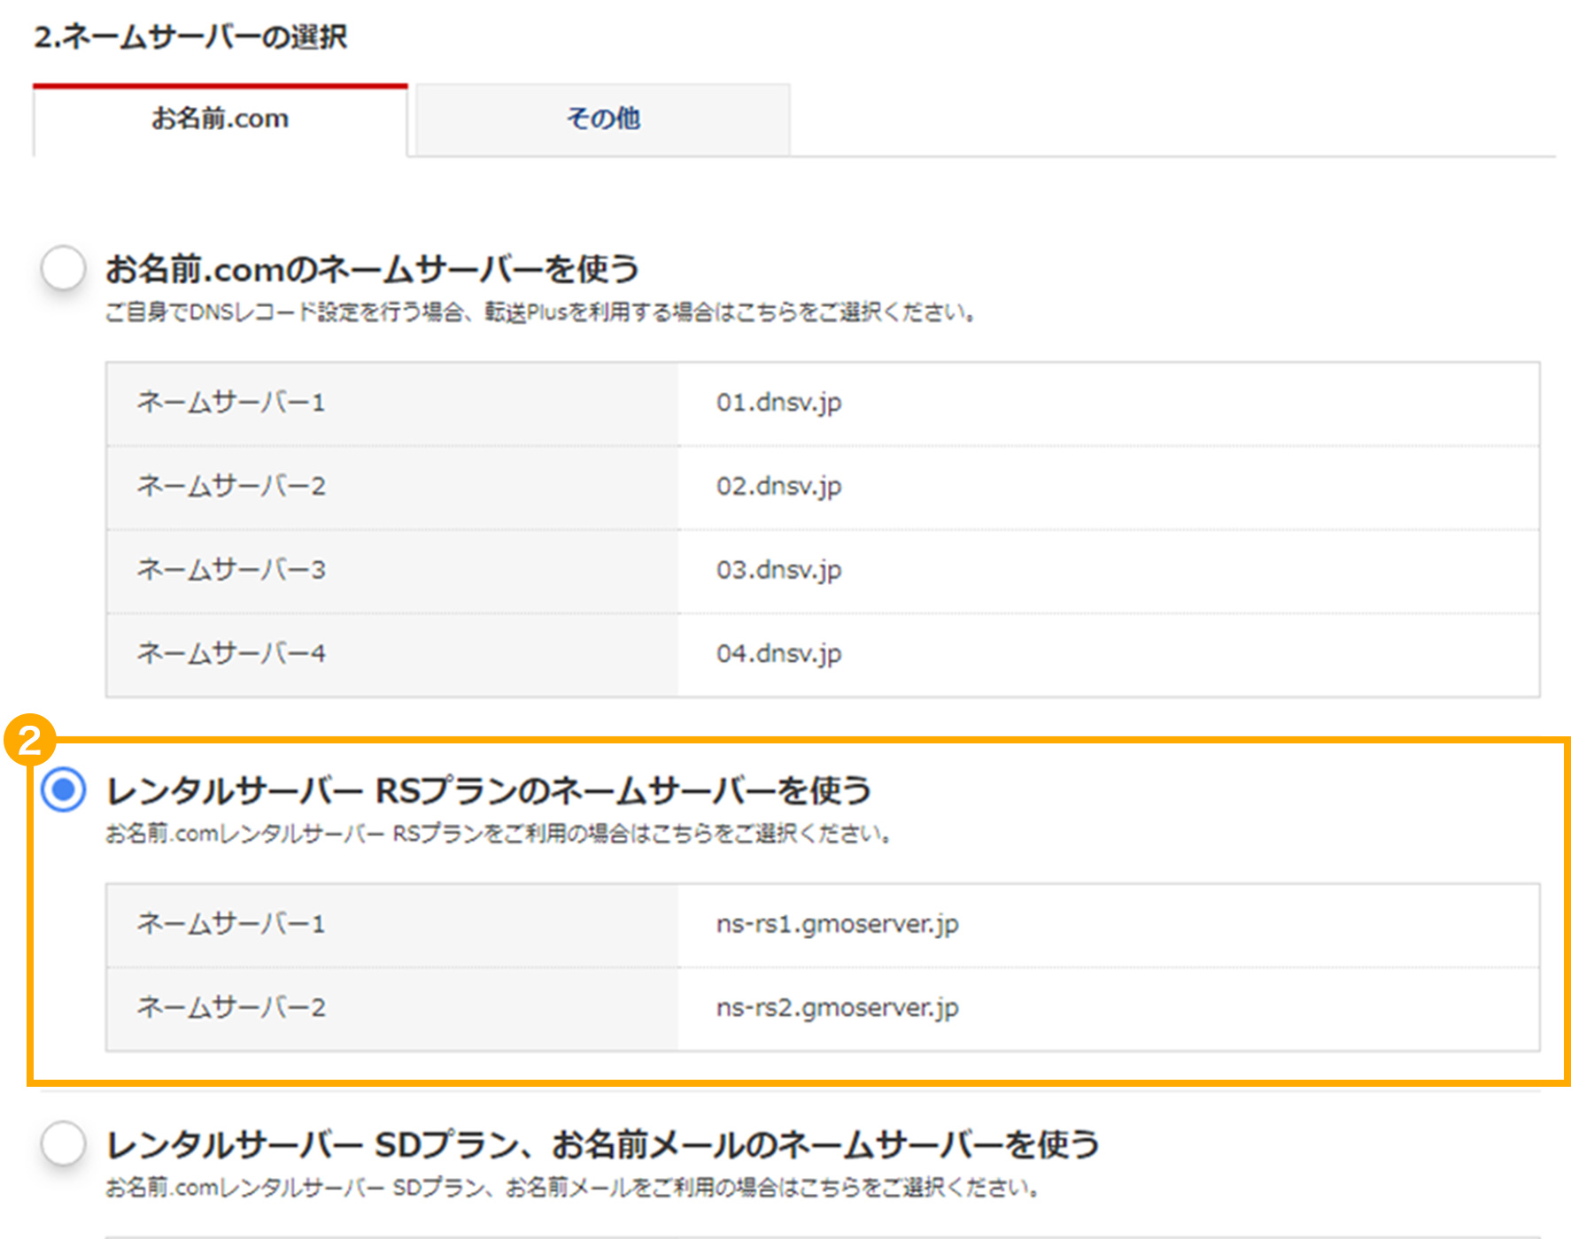
Task: Click the お名前.comのネームサーバーを使う heading
Action: coord(372,269)
